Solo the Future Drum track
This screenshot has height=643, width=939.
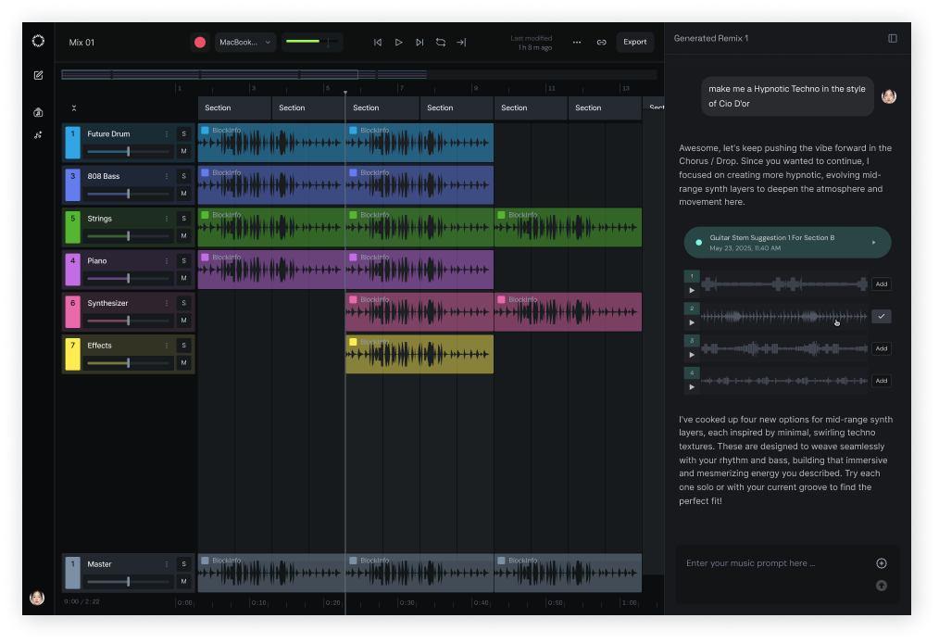[184, 134]
